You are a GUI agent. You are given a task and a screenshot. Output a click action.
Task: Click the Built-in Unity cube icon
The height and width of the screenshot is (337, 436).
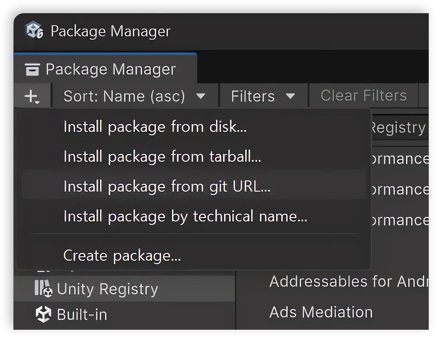pos(44,314)
